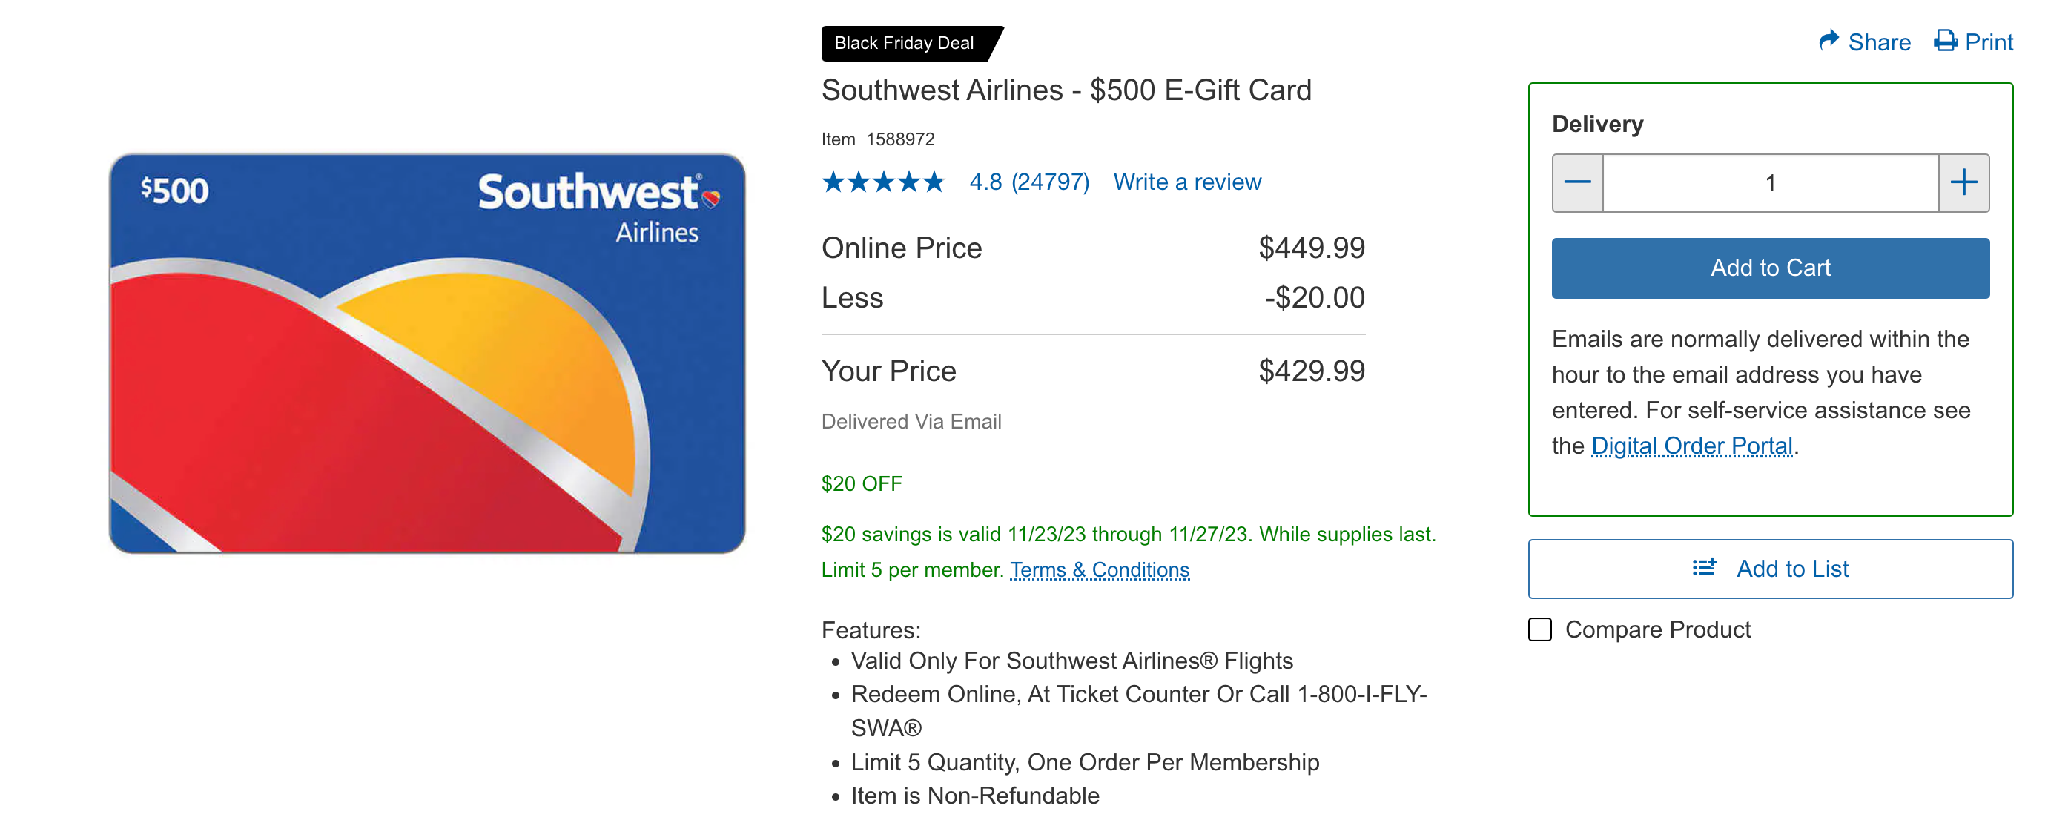Open the Digital Order Portal link
The image size is (2048, 820).
coord(1691,446)
